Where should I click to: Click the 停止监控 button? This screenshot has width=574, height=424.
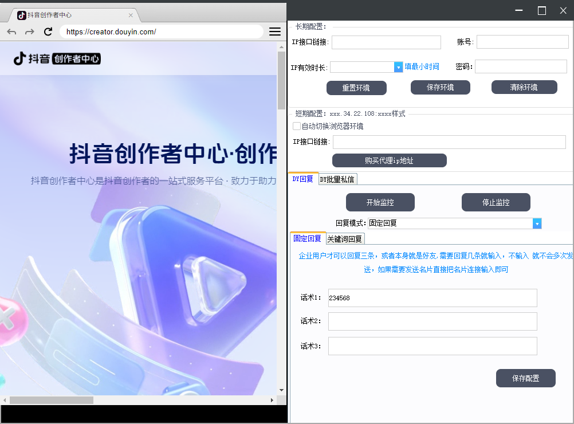(496, 202)
